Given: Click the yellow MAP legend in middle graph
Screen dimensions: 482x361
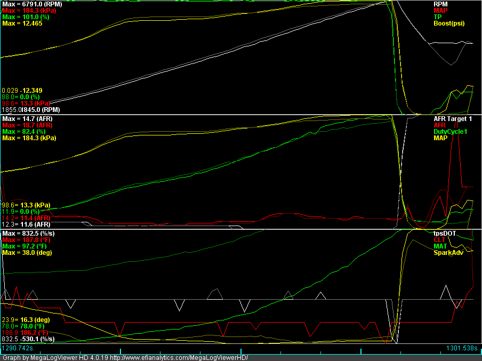Looking at the screenshot, I should tap(441, 138).
